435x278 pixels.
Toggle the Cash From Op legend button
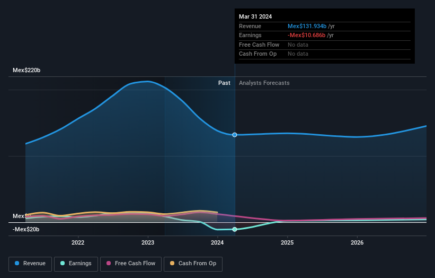click(193, 264)
